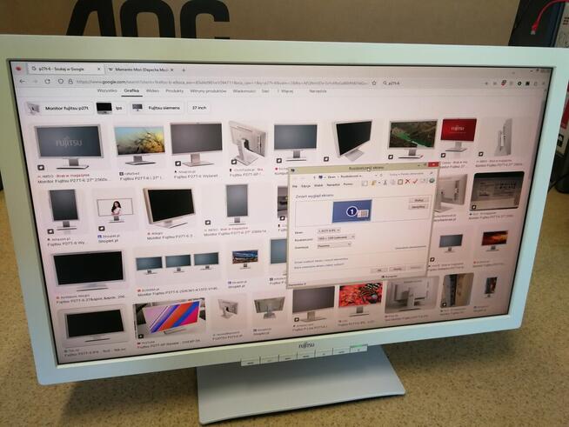Image resolution: width=569 pixels, height=427 pixels.
Task: Open the Wiadomości results tab
Action: (244, 91)
